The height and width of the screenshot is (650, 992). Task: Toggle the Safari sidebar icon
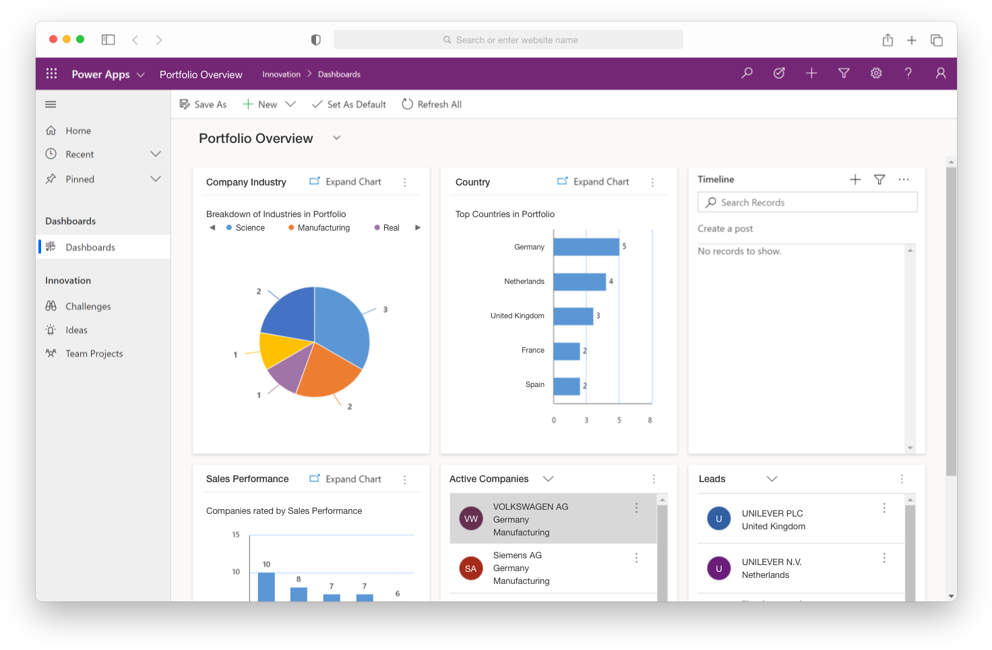pos(108,40)
